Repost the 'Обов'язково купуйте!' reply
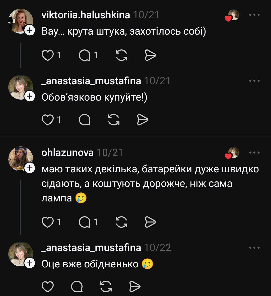This screenshot has height=296, width=271. click(x=114, y=120)
